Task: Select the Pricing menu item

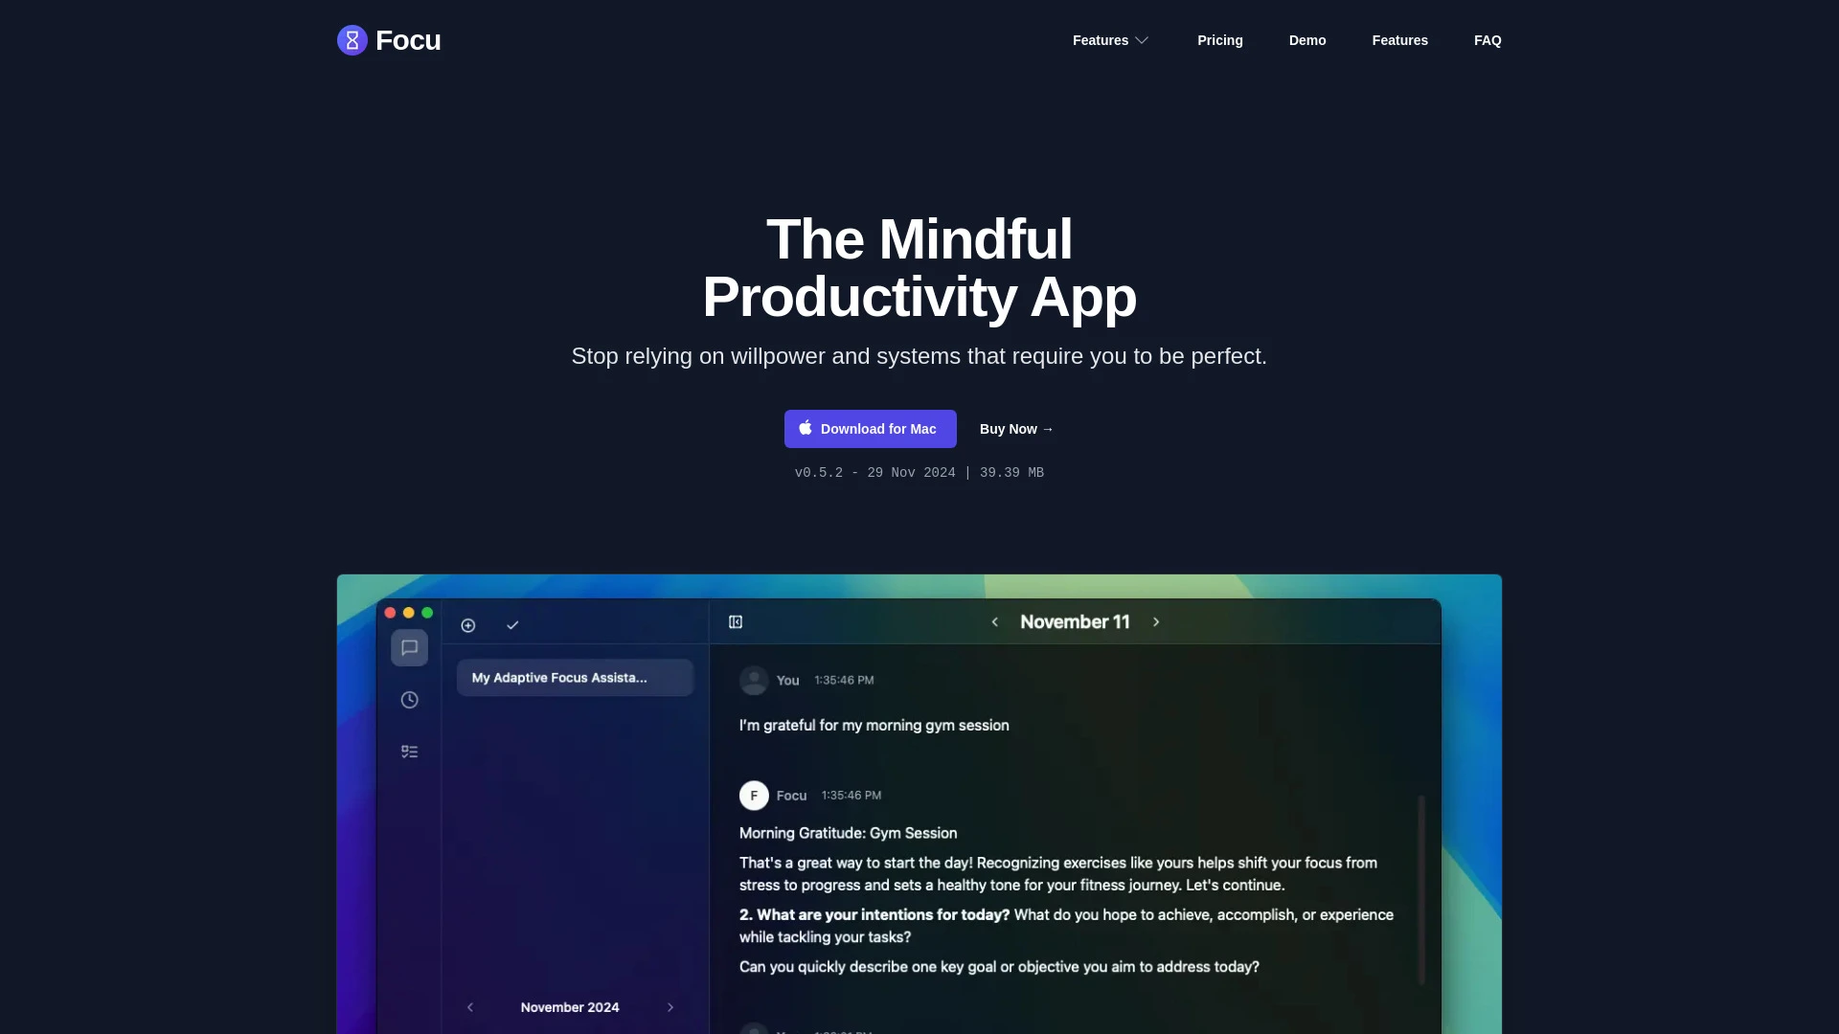Action: coord(1219,40)
